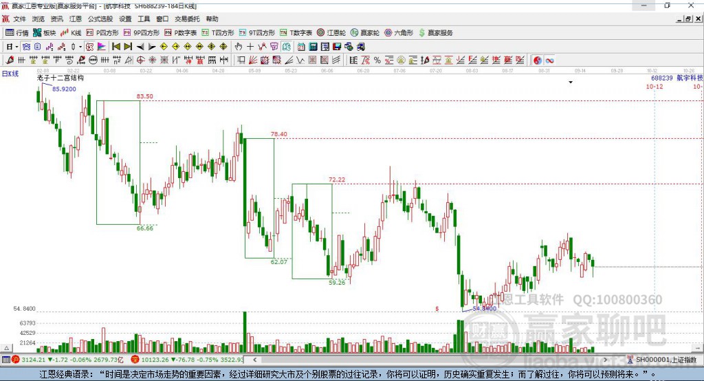
Task: Open the calculator icon
Action: (313, 47)
